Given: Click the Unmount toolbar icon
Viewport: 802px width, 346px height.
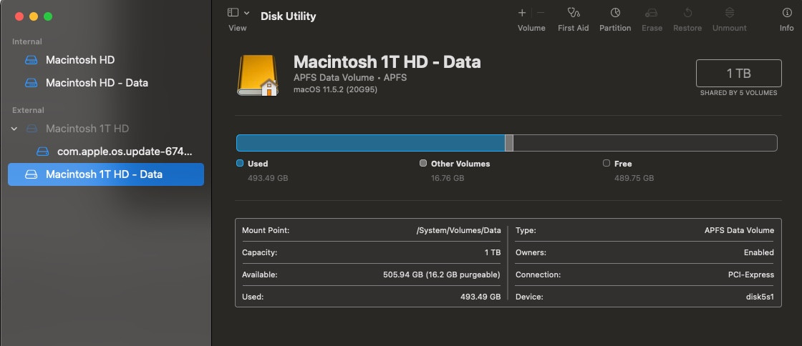Looking at the screenshot, I should coord(729,13).
